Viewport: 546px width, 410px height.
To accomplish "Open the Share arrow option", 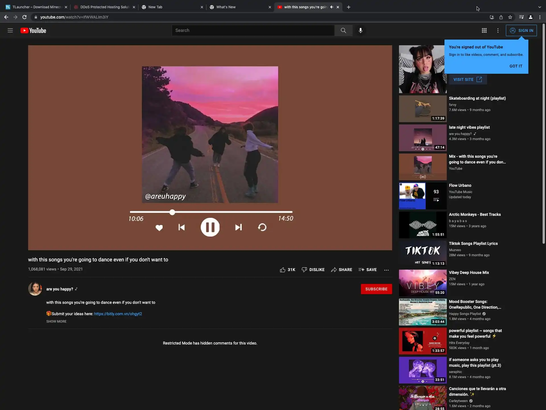I will 341,270.
